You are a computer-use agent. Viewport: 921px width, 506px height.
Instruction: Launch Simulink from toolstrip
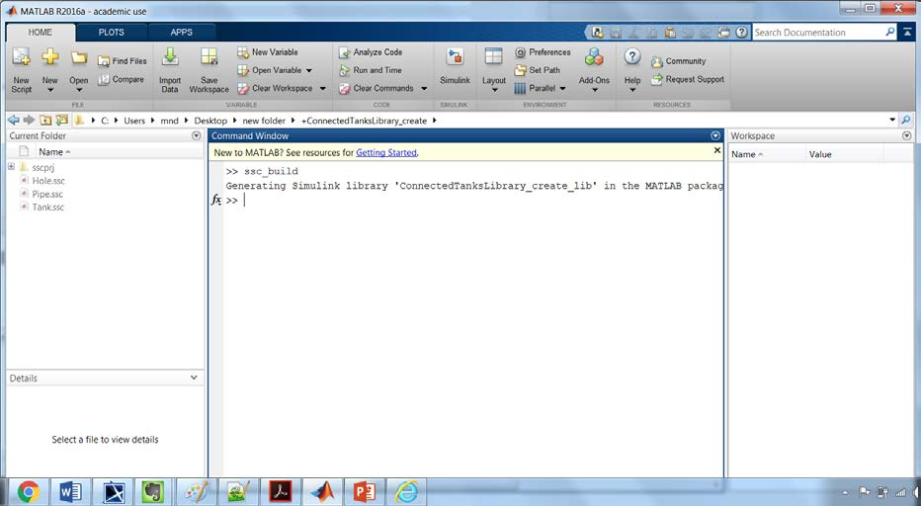point(456,66)
